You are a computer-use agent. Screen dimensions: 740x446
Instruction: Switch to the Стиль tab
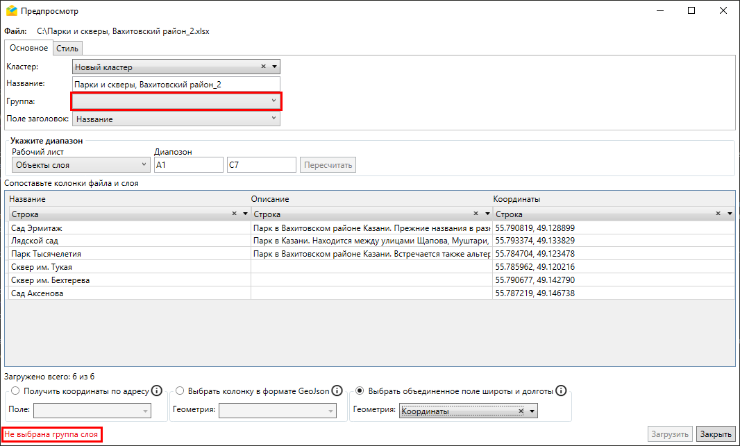67,48
